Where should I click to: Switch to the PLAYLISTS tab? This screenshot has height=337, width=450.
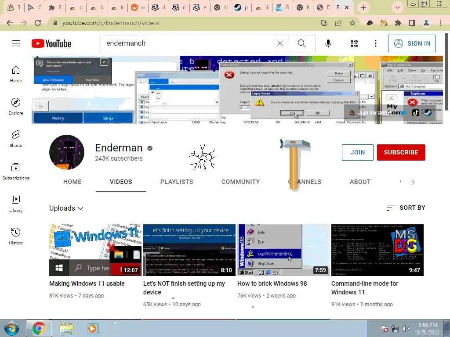pos(177,182)
